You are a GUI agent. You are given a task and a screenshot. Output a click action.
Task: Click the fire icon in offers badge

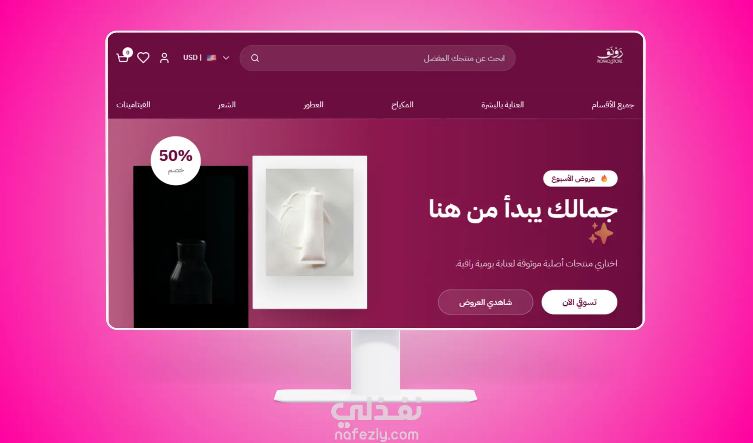604,179
